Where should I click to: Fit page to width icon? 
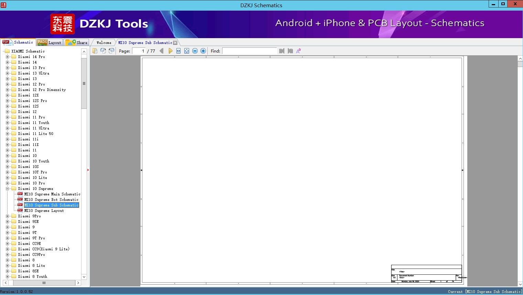tap(178, 51)
